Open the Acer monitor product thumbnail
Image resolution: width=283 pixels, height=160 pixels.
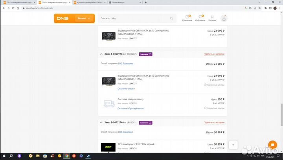pos(108,147)
